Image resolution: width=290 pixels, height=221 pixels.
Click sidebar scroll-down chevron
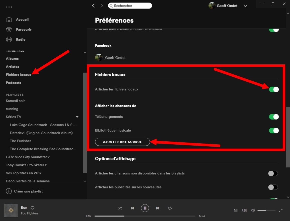[x=85, y=181]
